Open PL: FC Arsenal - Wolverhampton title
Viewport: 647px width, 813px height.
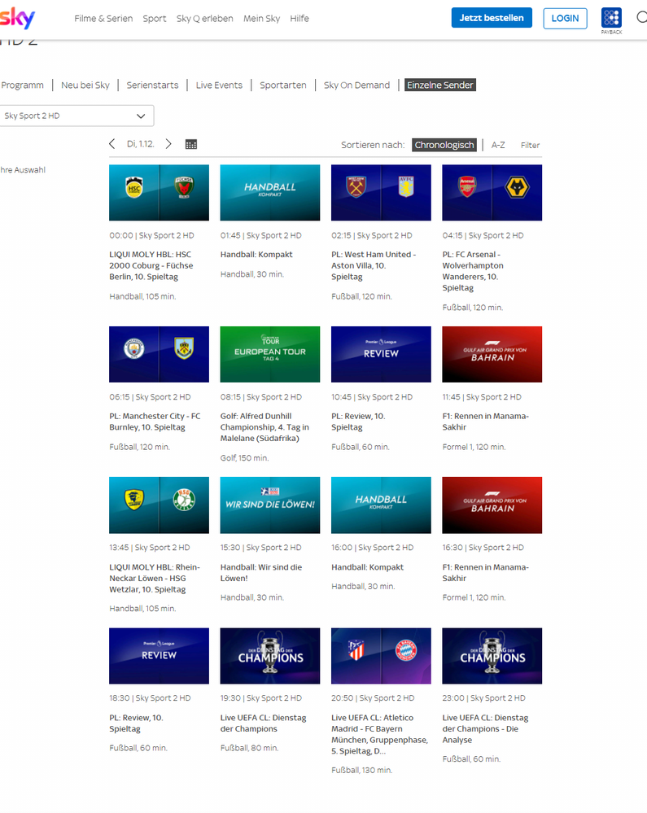click(x=473, y=271)
